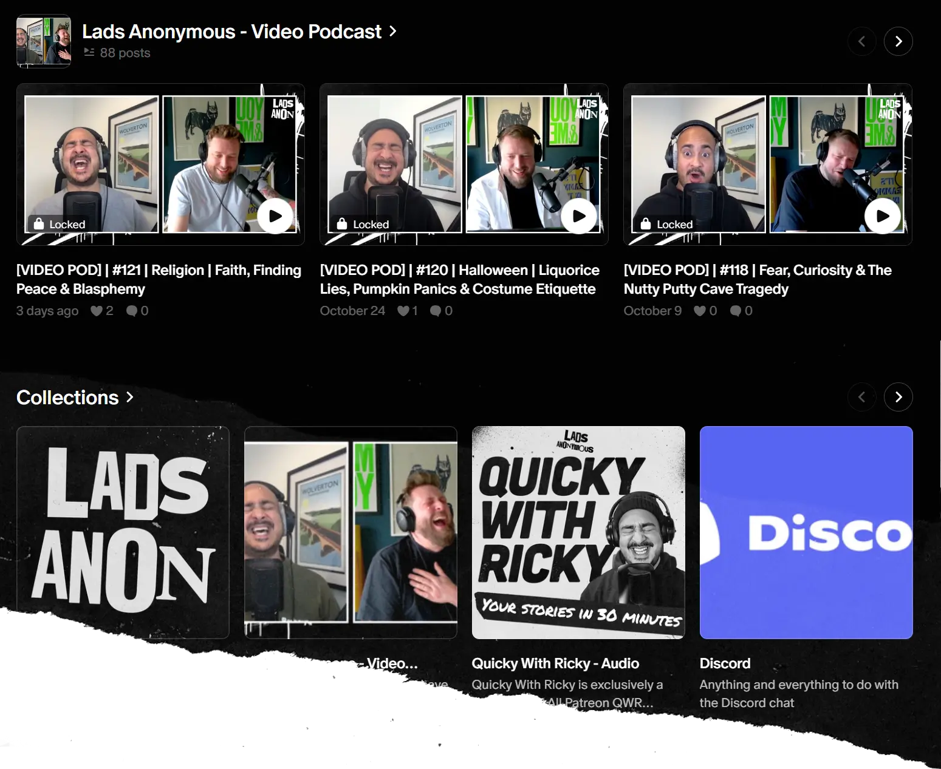Open the Discord collection card
Image resolution: width=941 pixels, height=769 pixels.
click(x=806, y=532)
